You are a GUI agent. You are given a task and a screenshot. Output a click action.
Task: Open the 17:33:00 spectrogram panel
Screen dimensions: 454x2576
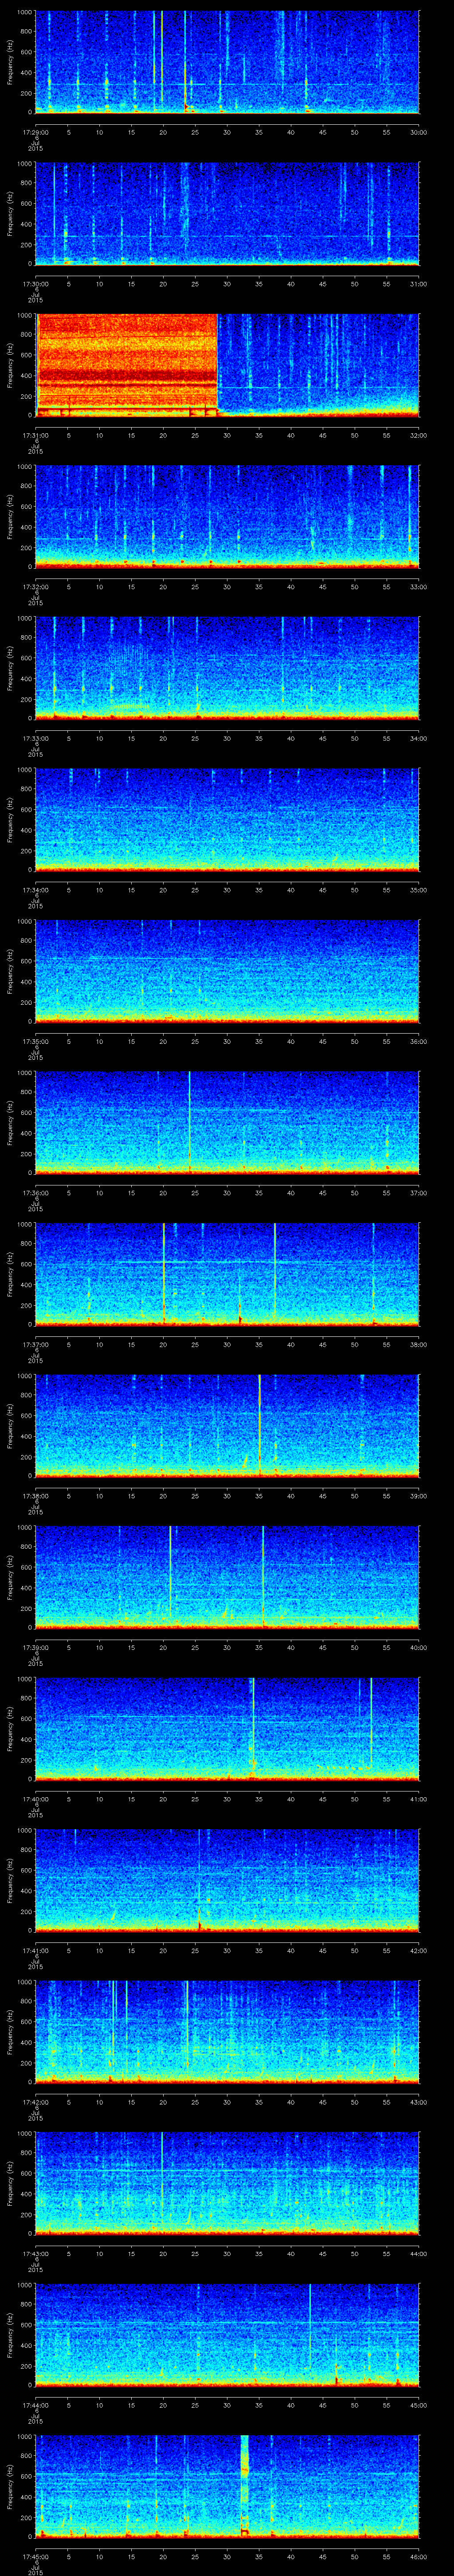click(x=227, y=668)
